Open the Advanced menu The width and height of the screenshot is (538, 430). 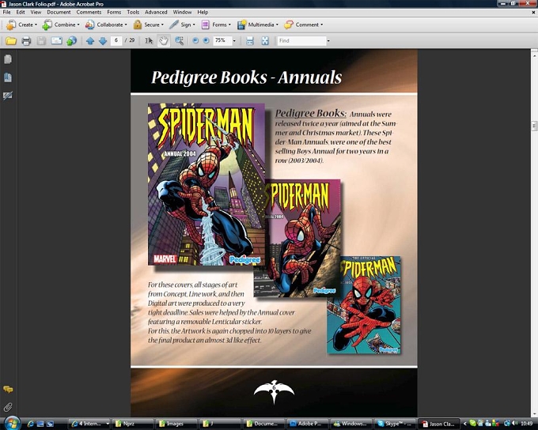(156, 12)
